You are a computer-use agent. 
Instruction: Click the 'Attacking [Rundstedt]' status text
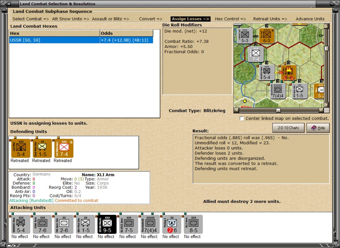[x=31, y=201]
